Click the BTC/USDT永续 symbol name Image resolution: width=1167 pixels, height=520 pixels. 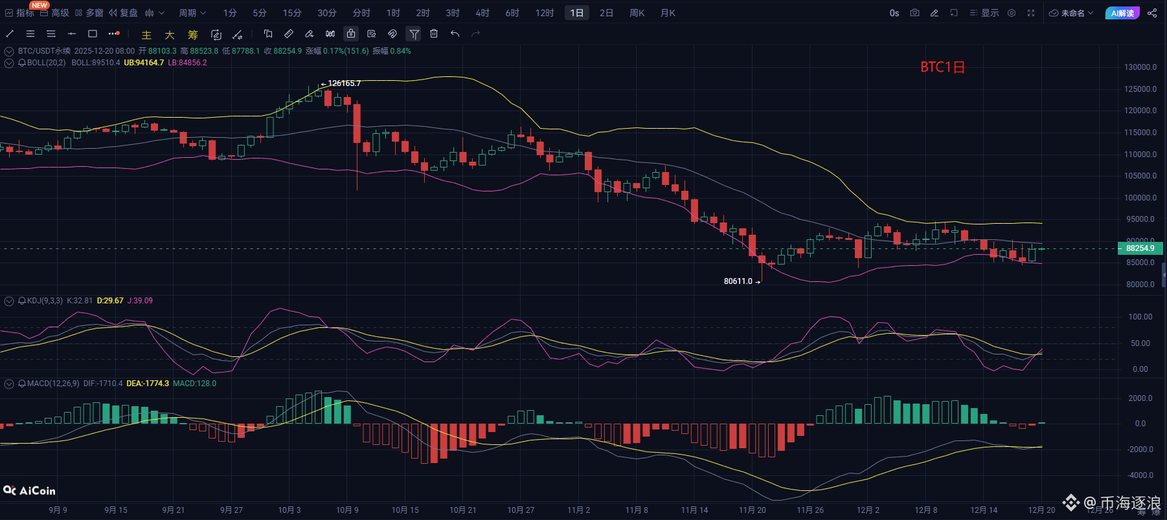[45, 51]
